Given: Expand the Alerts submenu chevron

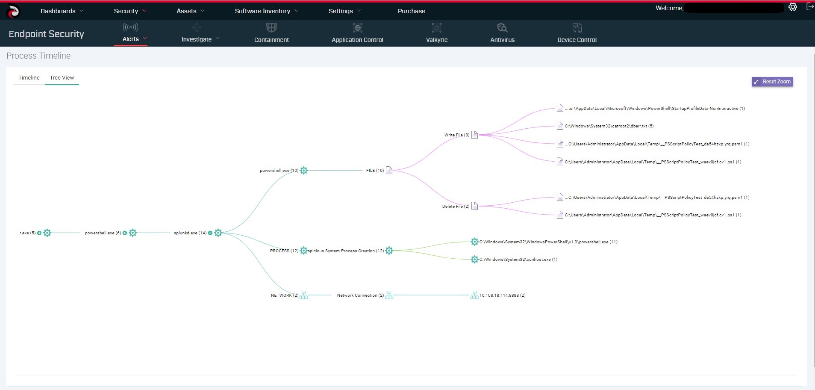Looking at the screenshot, I should 145,38.
